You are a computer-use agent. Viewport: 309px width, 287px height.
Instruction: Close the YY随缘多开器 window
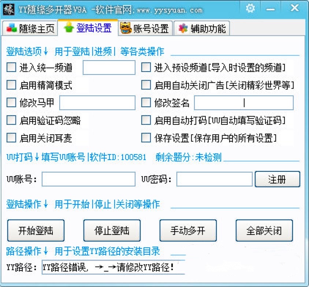(295, 8)
